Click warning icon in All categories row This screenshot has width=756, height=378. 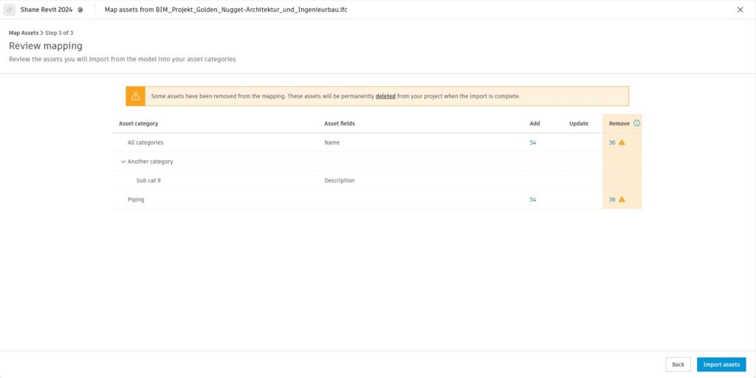pyautogui.click(x=622, y=142)
